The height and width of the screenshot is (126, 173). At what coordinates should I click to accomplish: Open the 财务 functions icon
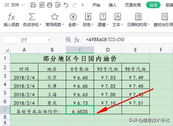click(x=88, y=17)
